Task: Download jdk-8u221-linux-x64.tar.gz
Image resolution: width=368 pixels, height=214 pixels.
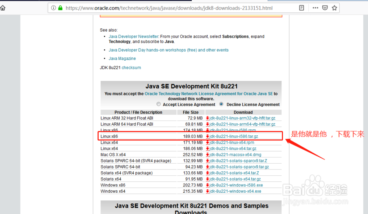Action: tap(233, 149)
